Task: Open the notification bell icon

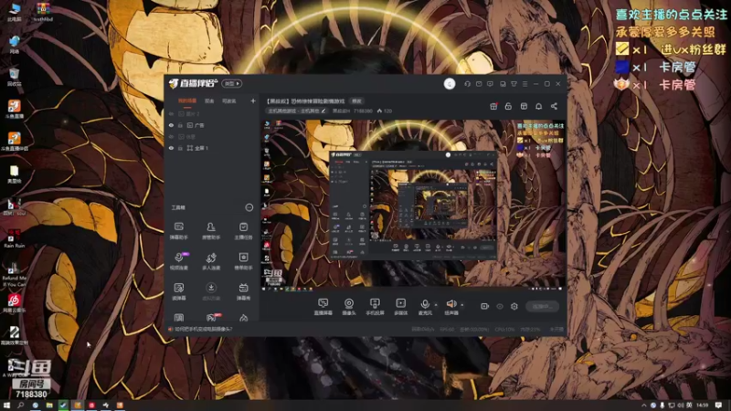Action: (x=538, y=106)
